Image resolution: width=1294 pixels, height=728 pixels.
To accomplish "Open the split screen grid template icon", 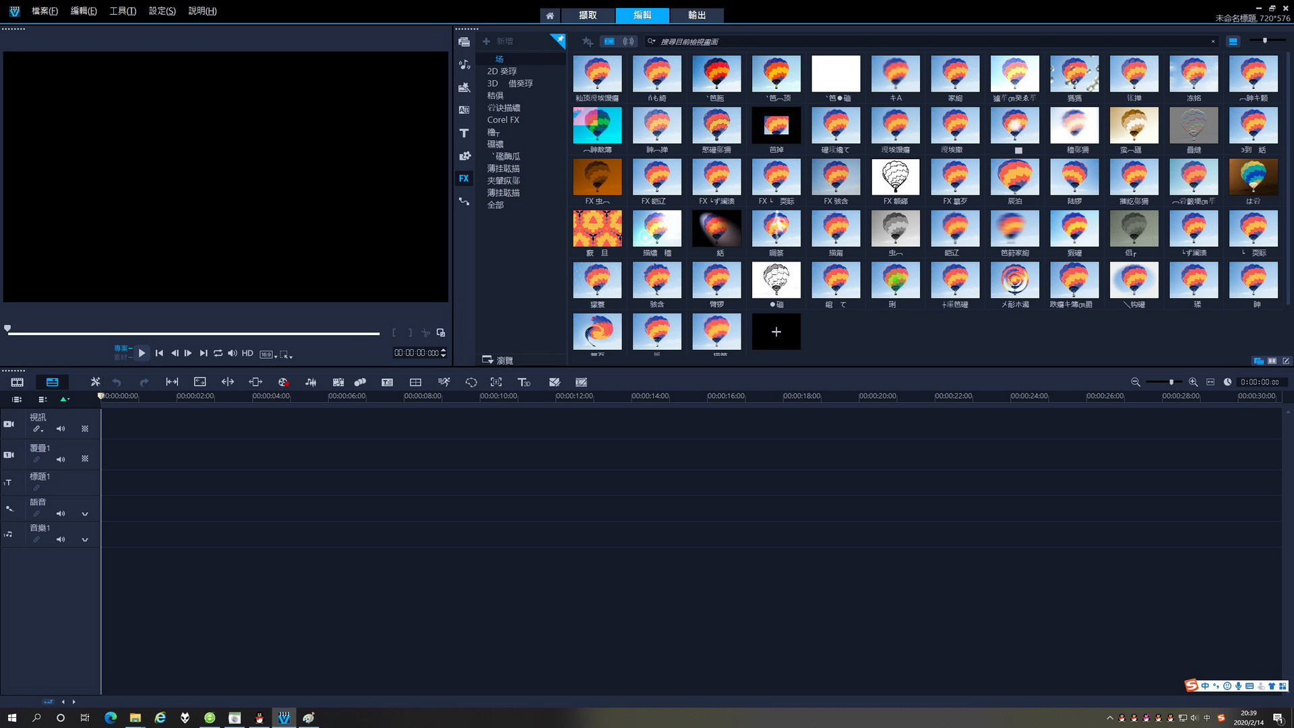I will [415, 382].
